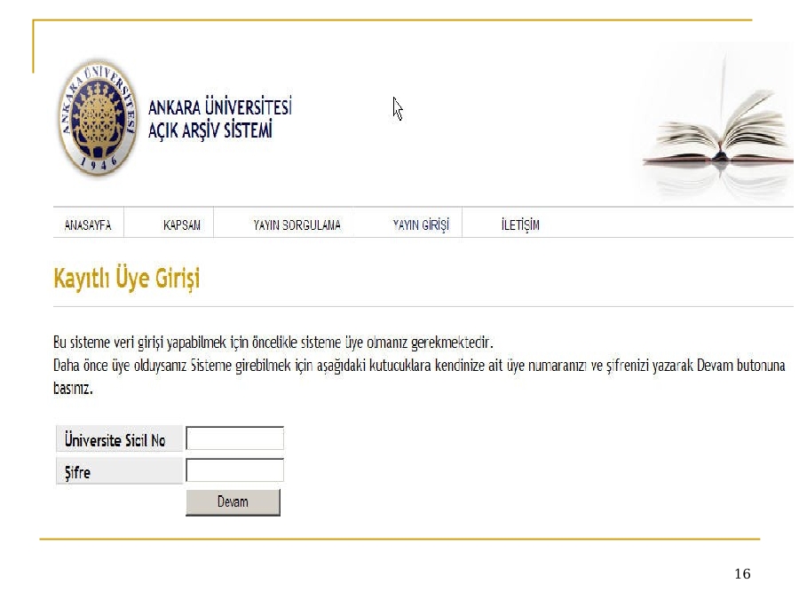Open the İLETİŞİM page
799x599 pixels.
point(520,225)
